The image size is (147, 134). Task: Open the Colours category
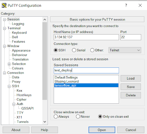tap(17, 68)
